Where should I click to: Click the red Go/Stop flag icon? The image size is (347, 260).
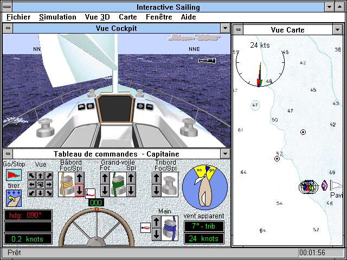click(14, 175)
